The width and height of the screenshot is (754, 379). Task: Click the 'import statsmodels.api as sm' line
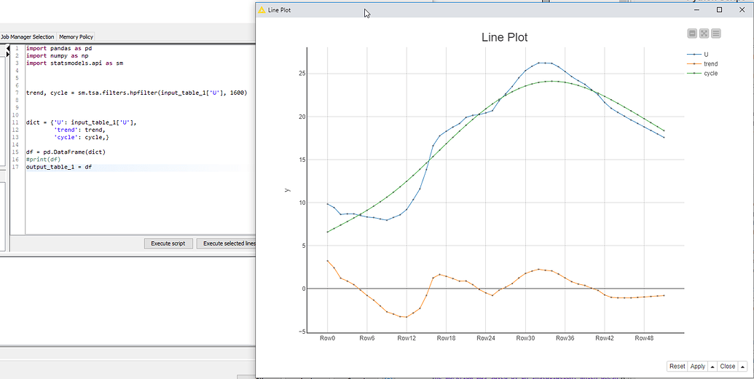tap(74, 63)
